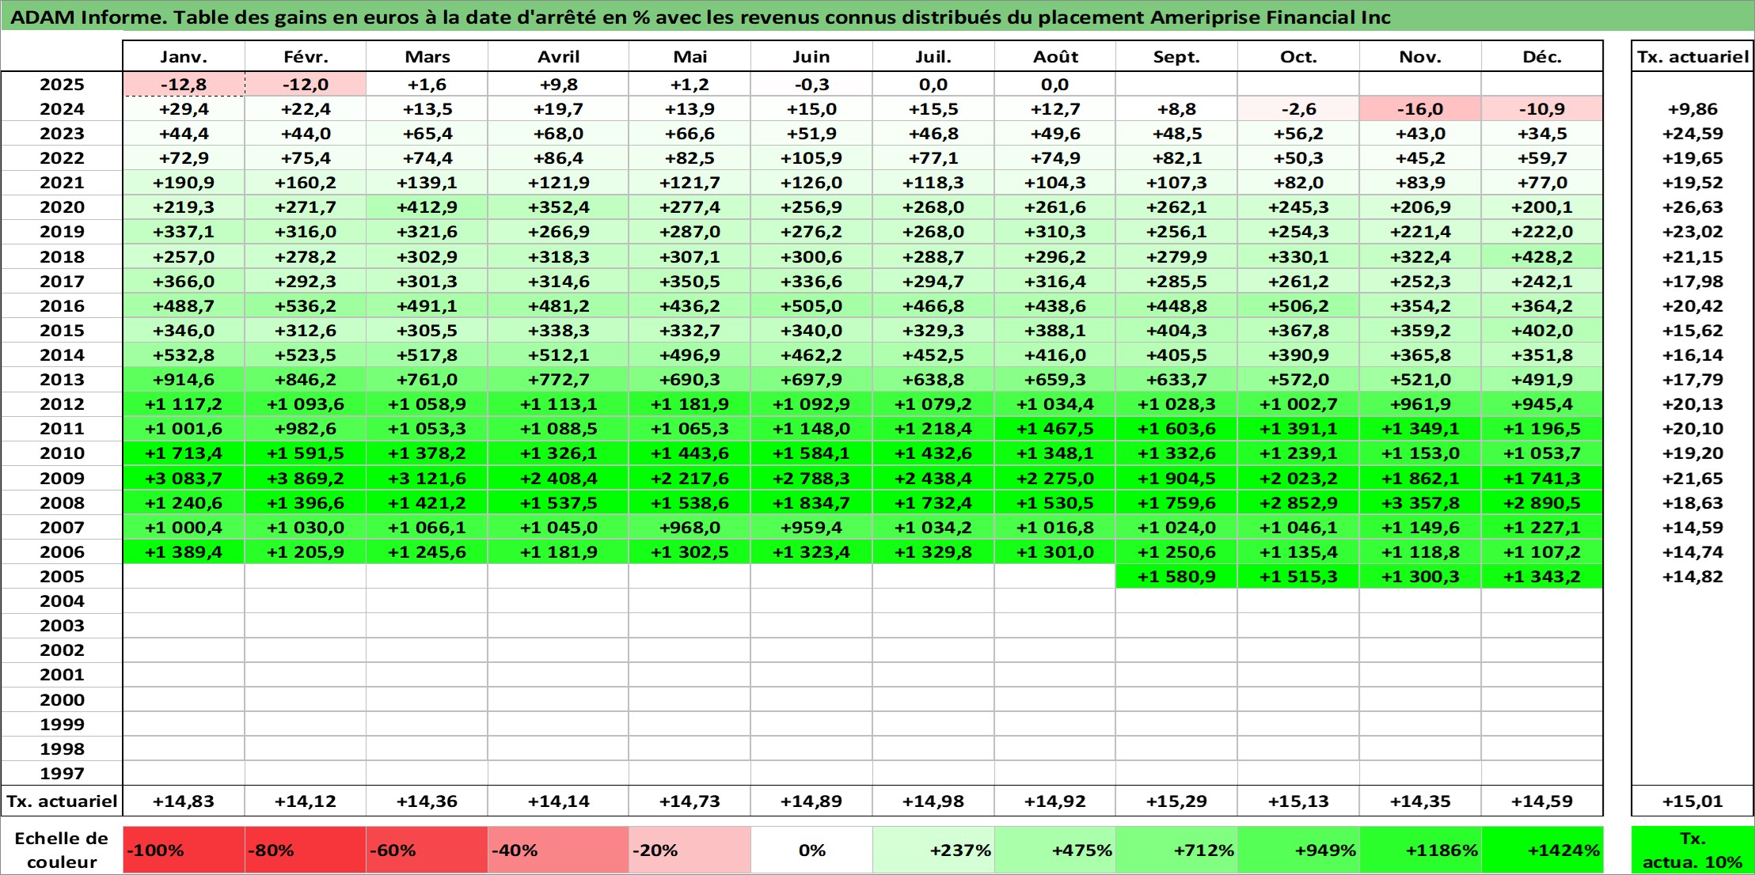Click the -16,0 cell for November 2024
1755x875 pixels.
pyautogui.click(x=1420, y=109)
